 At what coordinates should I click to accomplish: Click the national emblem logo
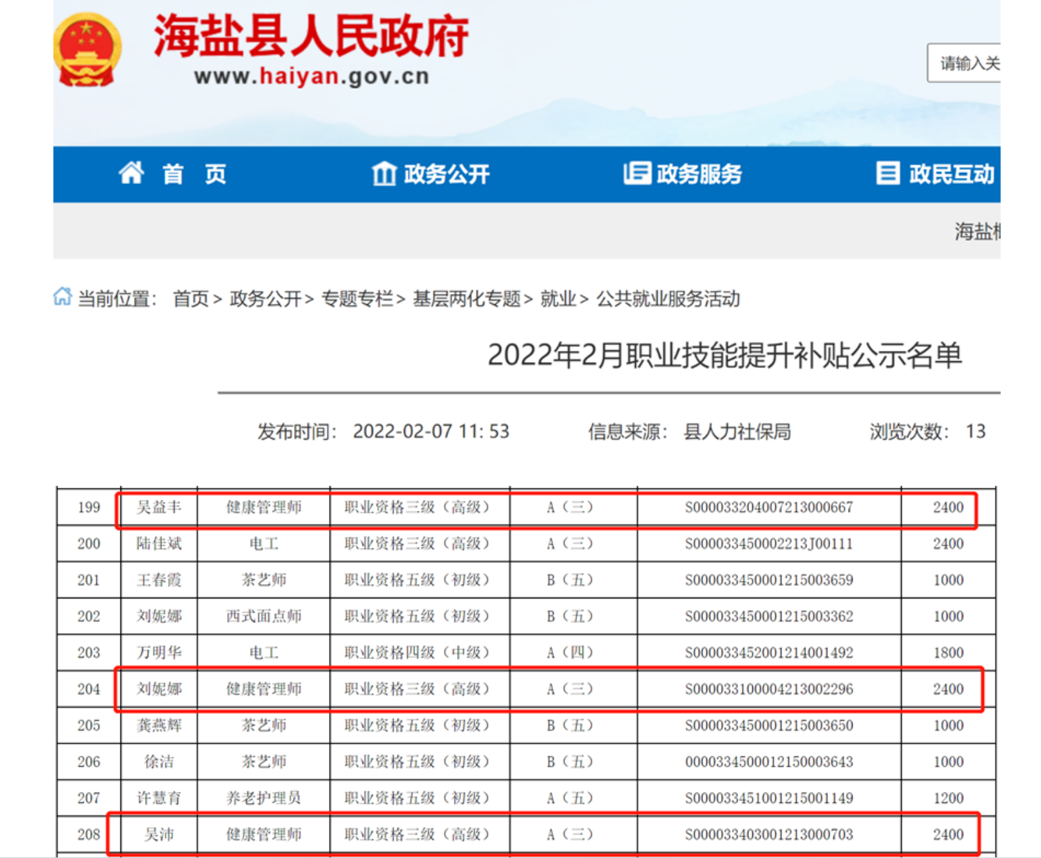click(87, 51)
